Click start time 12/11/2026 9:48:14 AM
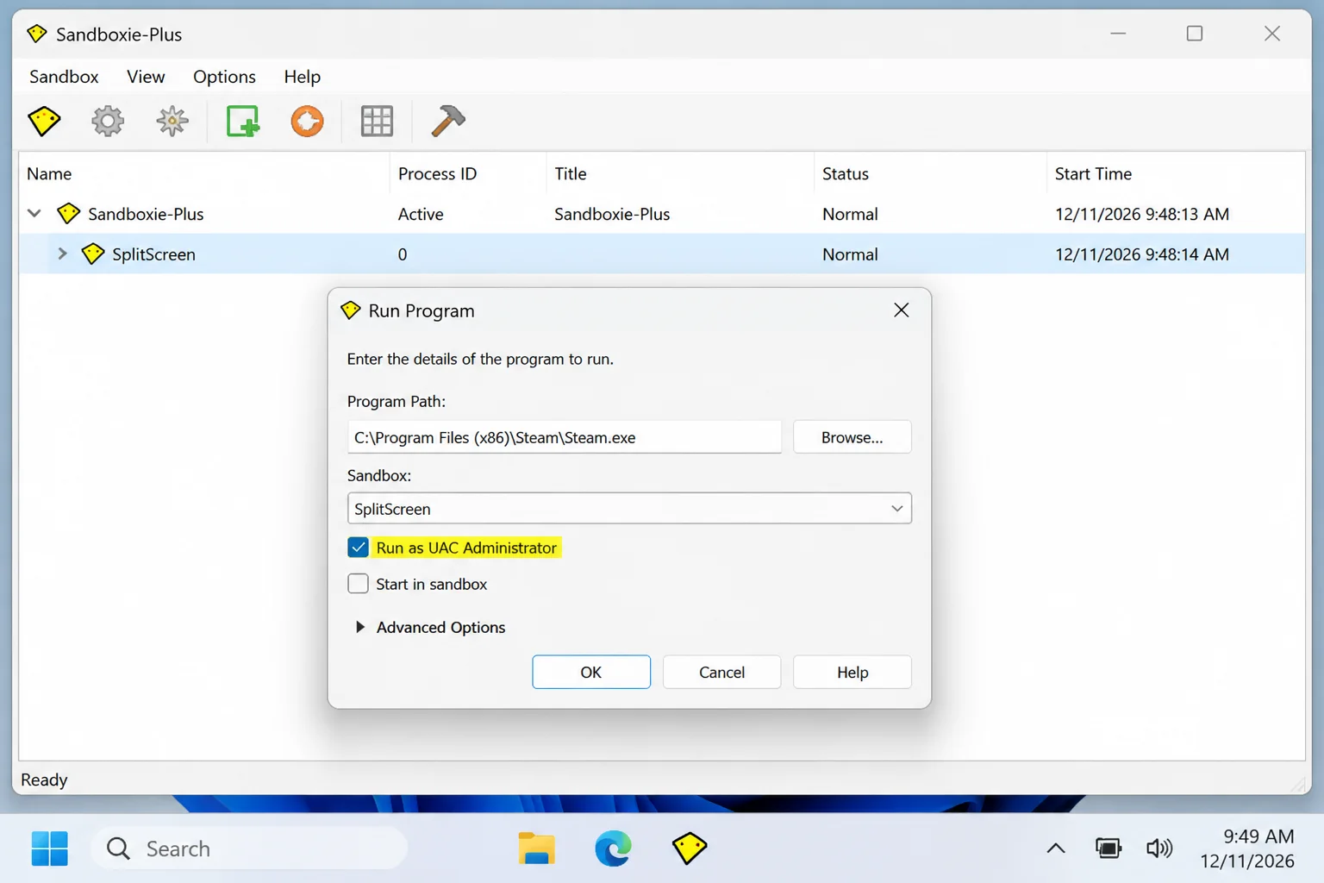1324x883 pixels. tap(1142, 254)
